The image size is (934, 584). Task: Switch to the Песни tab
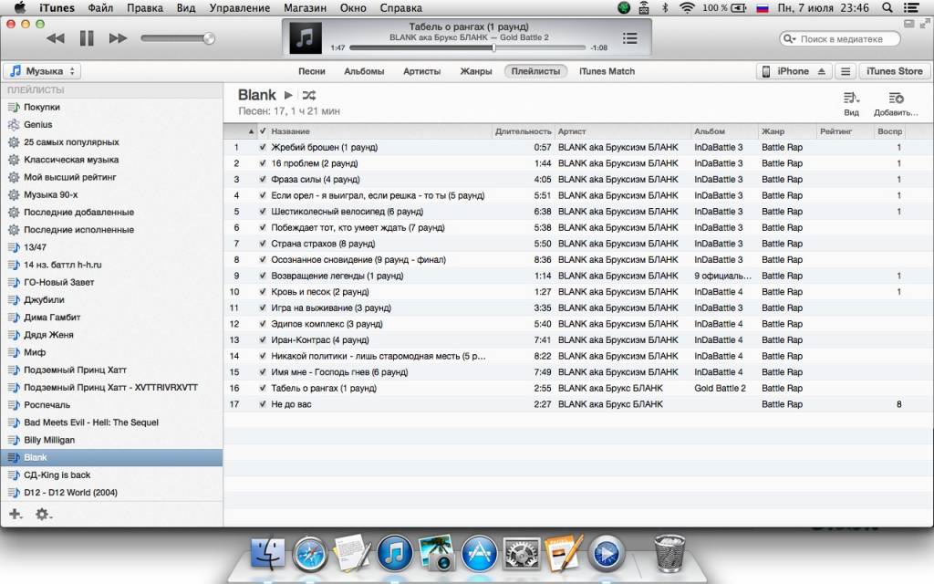[x=312, y=71]
